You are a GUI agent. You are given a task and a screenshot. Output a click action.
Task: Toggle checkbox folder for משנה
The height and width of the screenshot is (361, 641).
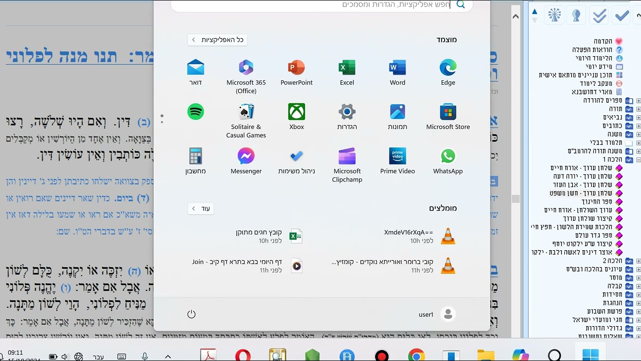[629, 134]
